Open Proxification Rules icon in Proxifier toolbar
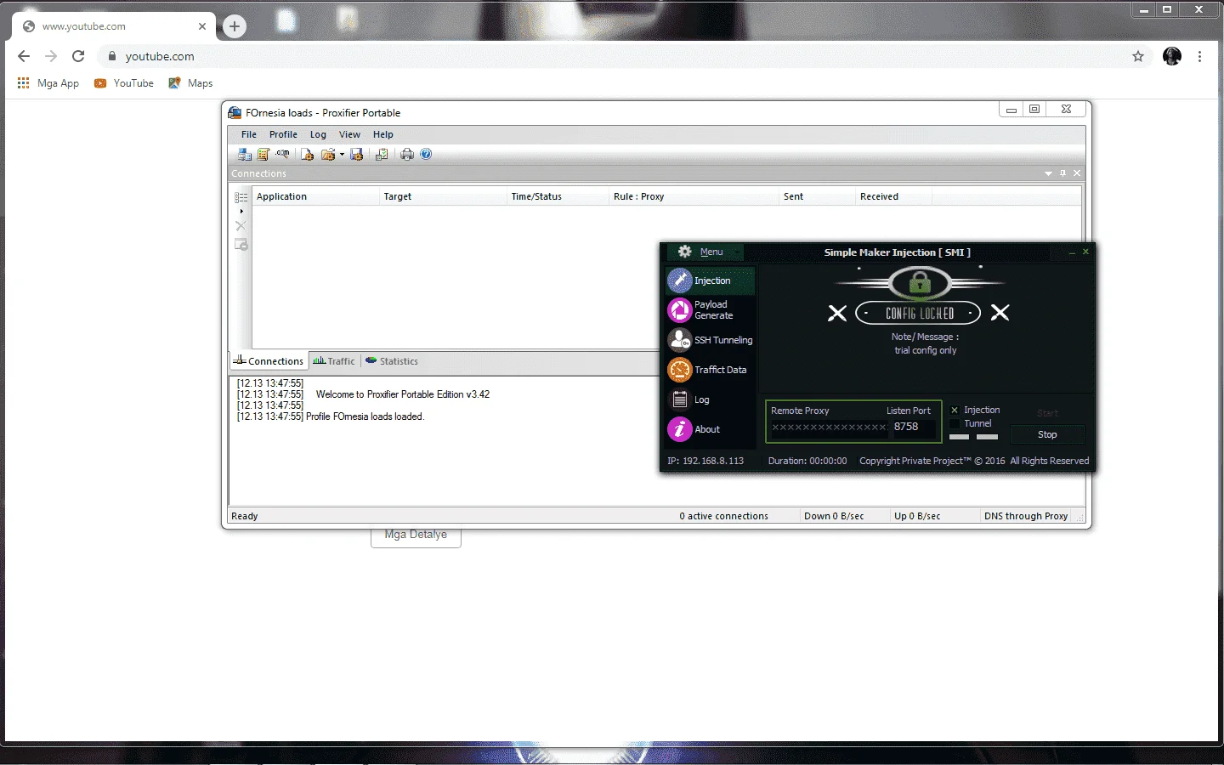This screenshot has width=1224, height=765. point(263,155)
